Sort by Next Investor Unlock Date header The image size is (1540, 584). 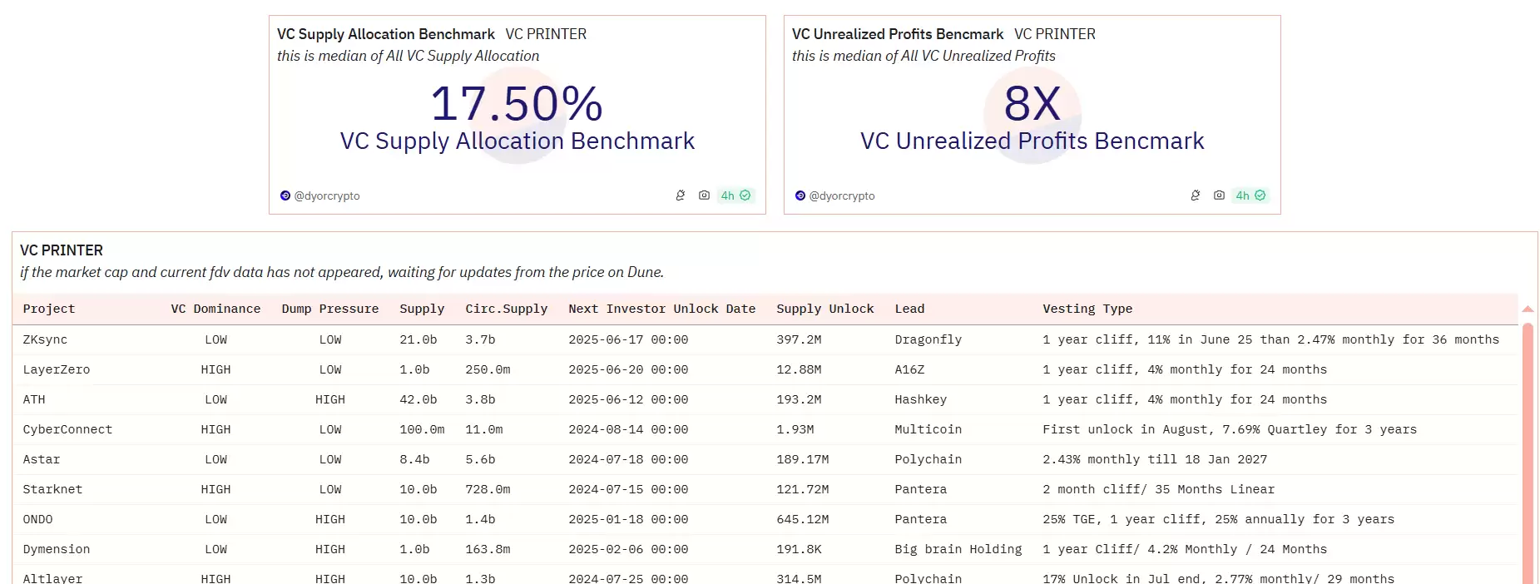point(661,309)
